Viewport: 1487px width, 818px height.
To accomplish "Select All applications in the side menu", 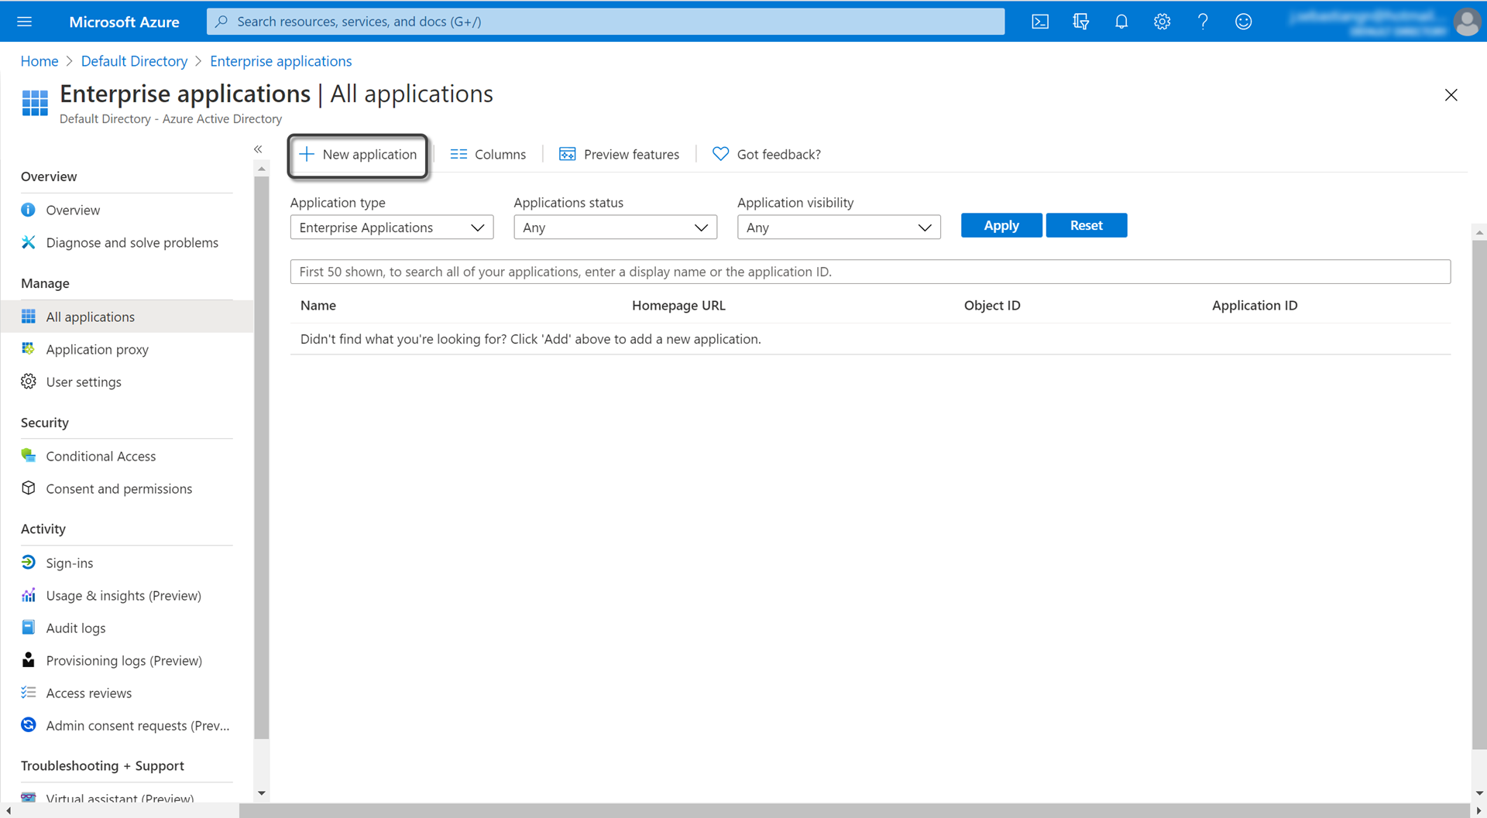I will point(127,317).
